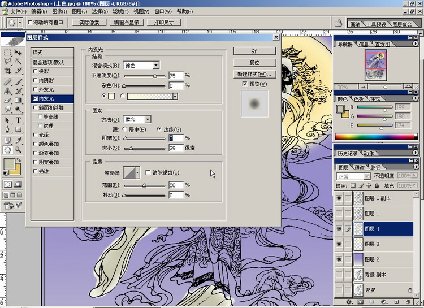Switch to the 直方图 histogram tab
The width and height of the screenshot is (424, 308).
coord(382,44)
